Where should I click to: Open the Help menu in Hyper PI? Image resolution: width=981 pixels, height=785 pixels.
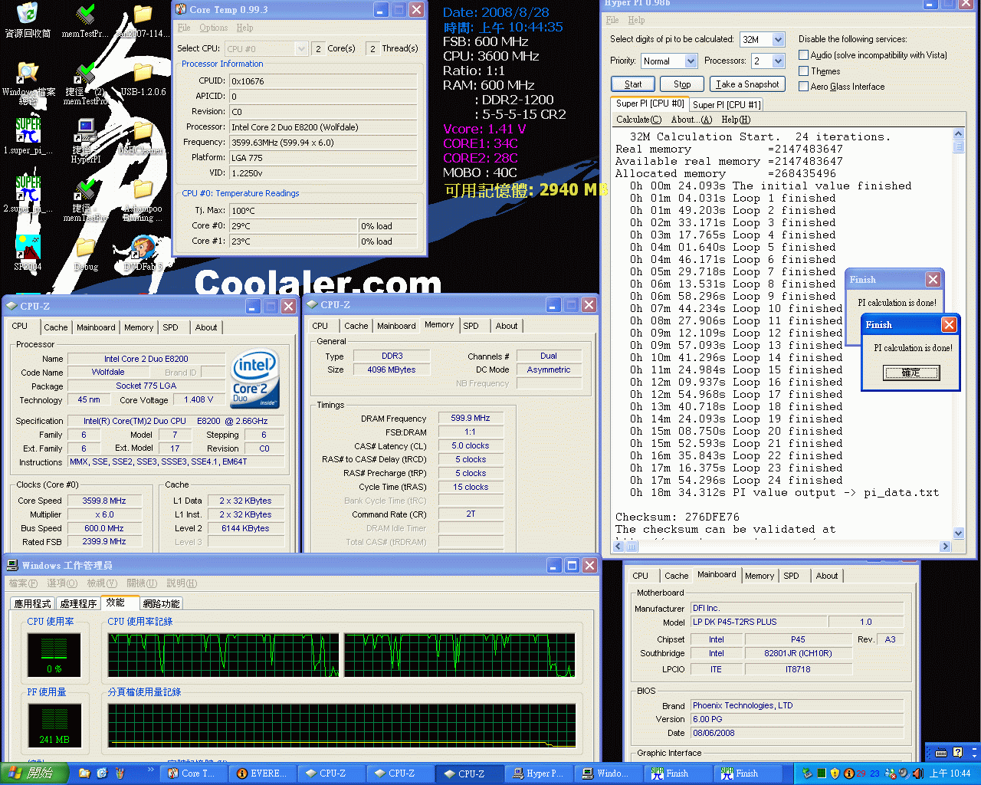click(636, 20)
